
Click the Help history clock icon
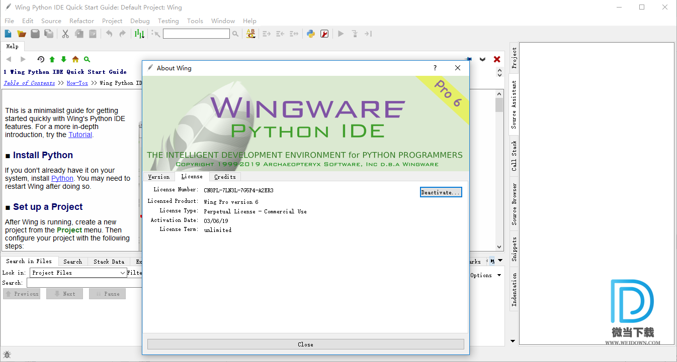click(x=41, y=59)
